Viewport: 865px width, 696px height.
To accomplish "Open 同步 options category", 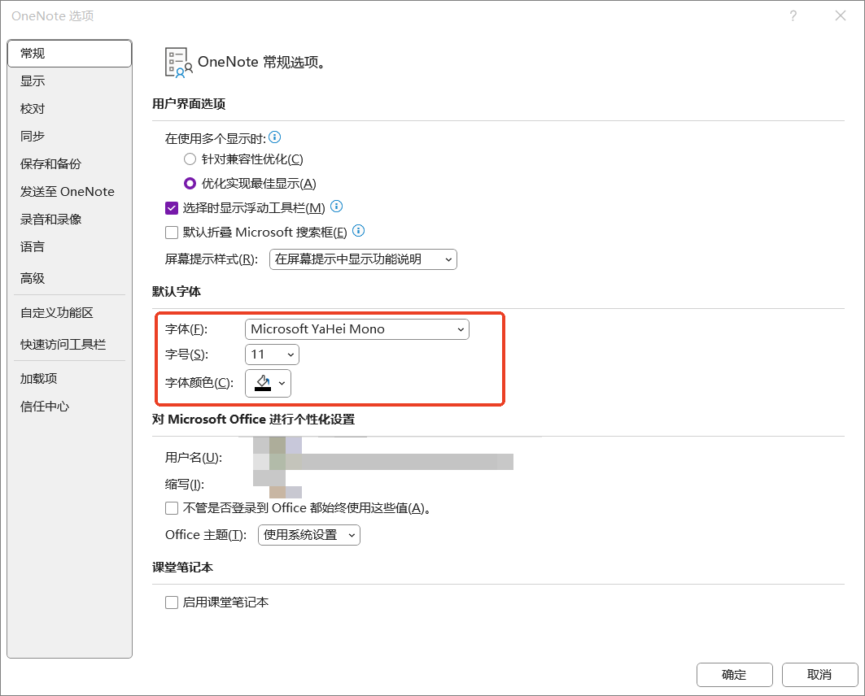I will coord(69,136).
